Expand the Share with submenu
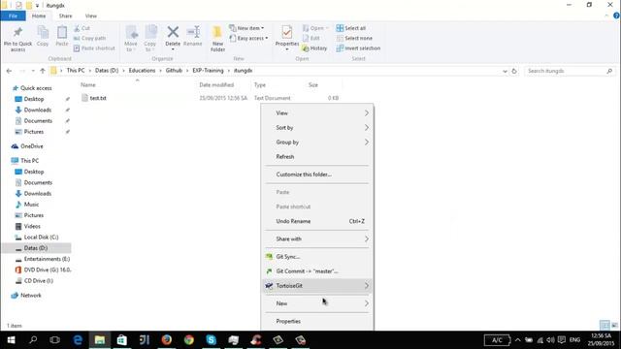The height and width of the screenshot is (349, 621). (x=317, y=239)
